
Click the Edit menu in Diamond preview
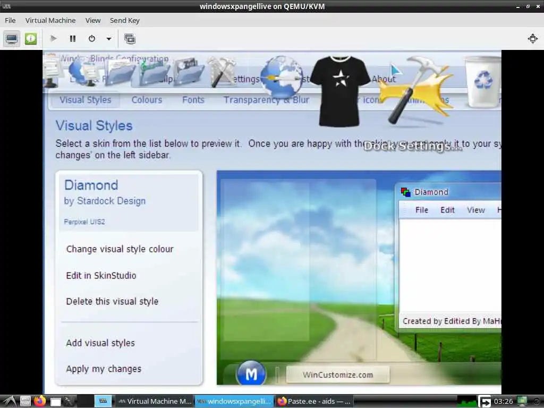click(x=447, y=210)
